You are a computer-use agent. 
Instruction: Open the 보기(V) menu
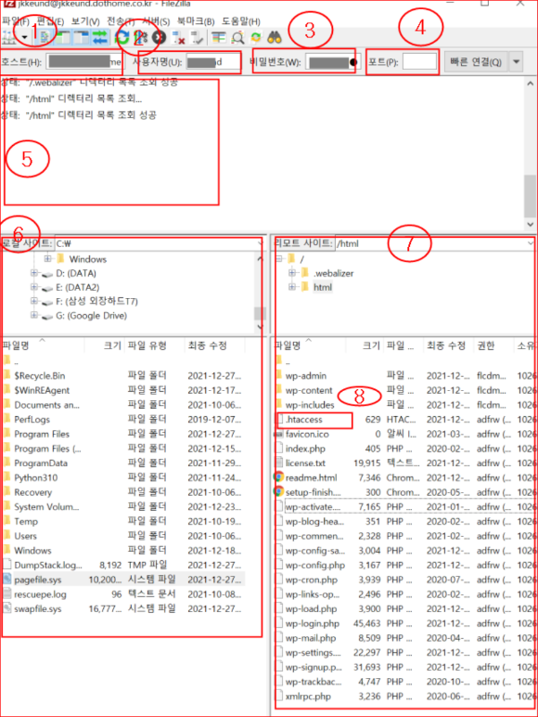pos(85,21)
